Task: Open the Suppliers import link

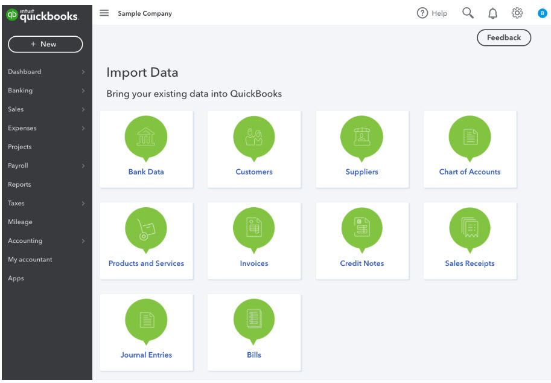Action: 362,172
